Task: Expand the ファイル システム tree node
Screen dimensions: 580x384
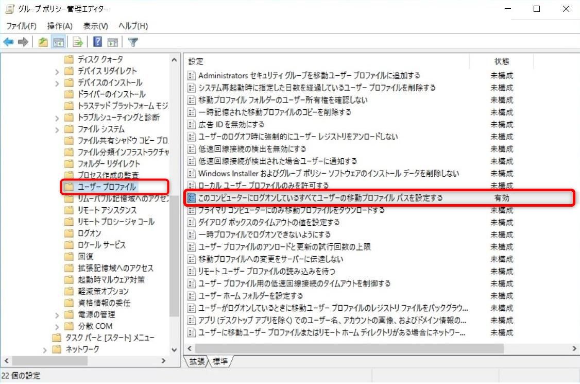Action: [x=57, y=129]
